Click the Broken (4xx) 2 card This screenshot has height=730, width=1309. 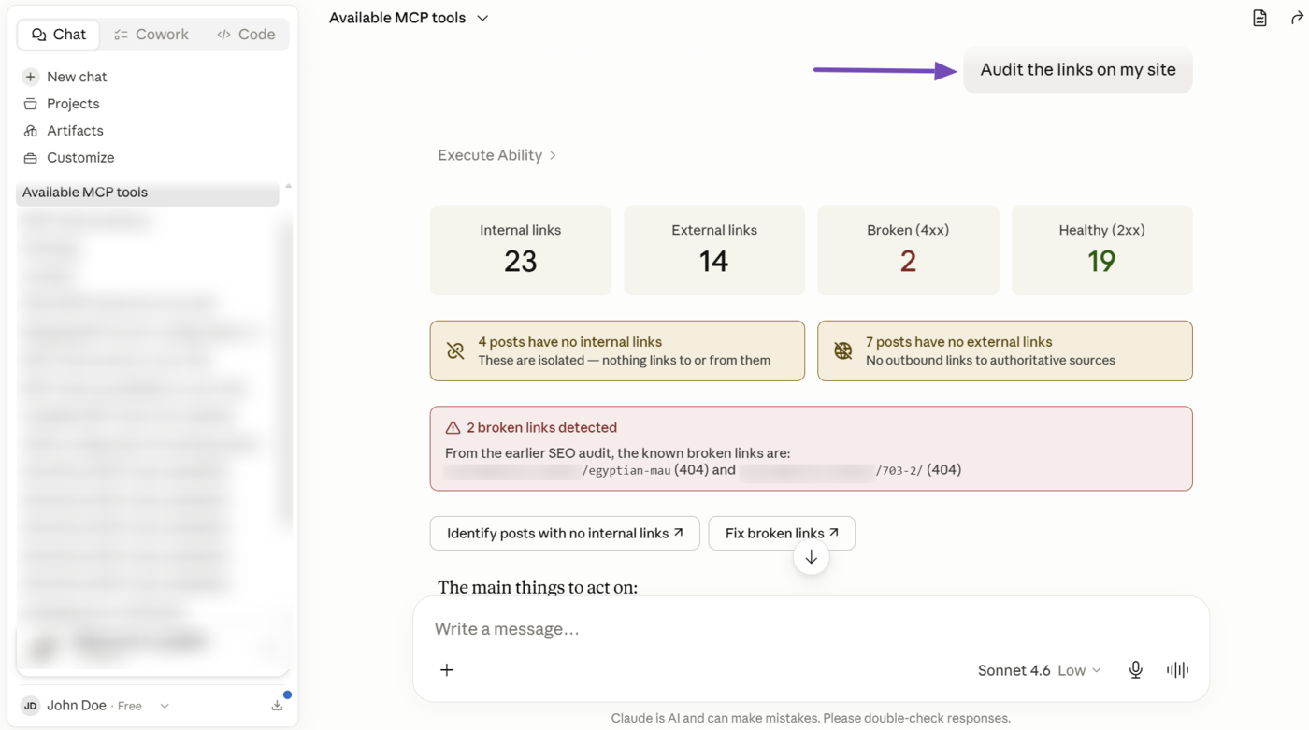[908, 250]
